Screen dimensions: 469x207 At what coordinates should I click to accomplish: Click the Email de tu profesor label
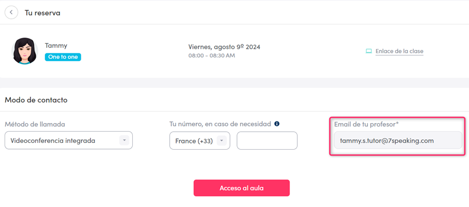pyautogui.click(x=366, y=124)
